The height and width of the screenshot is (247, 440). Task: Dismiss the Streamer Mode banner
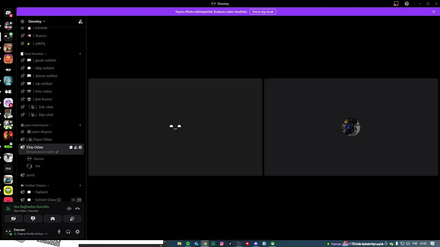point(434,12)
